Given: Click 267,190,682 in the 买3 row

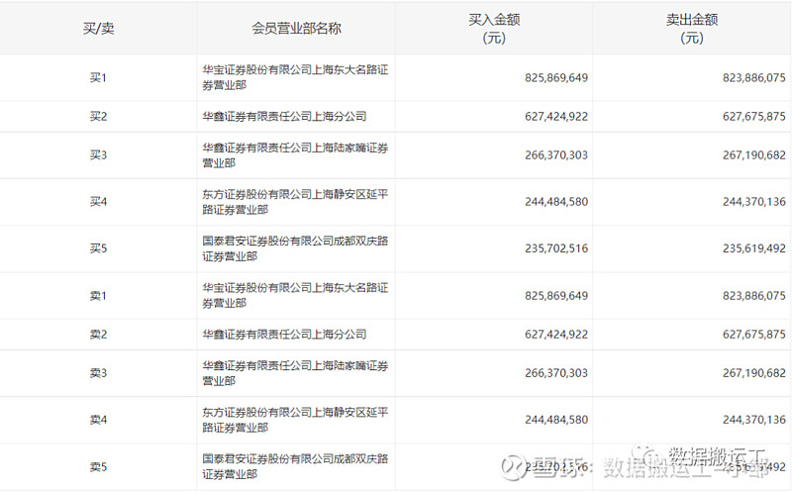Looking at the screenshot, I should pyautogui.click(x=754, y=155).
